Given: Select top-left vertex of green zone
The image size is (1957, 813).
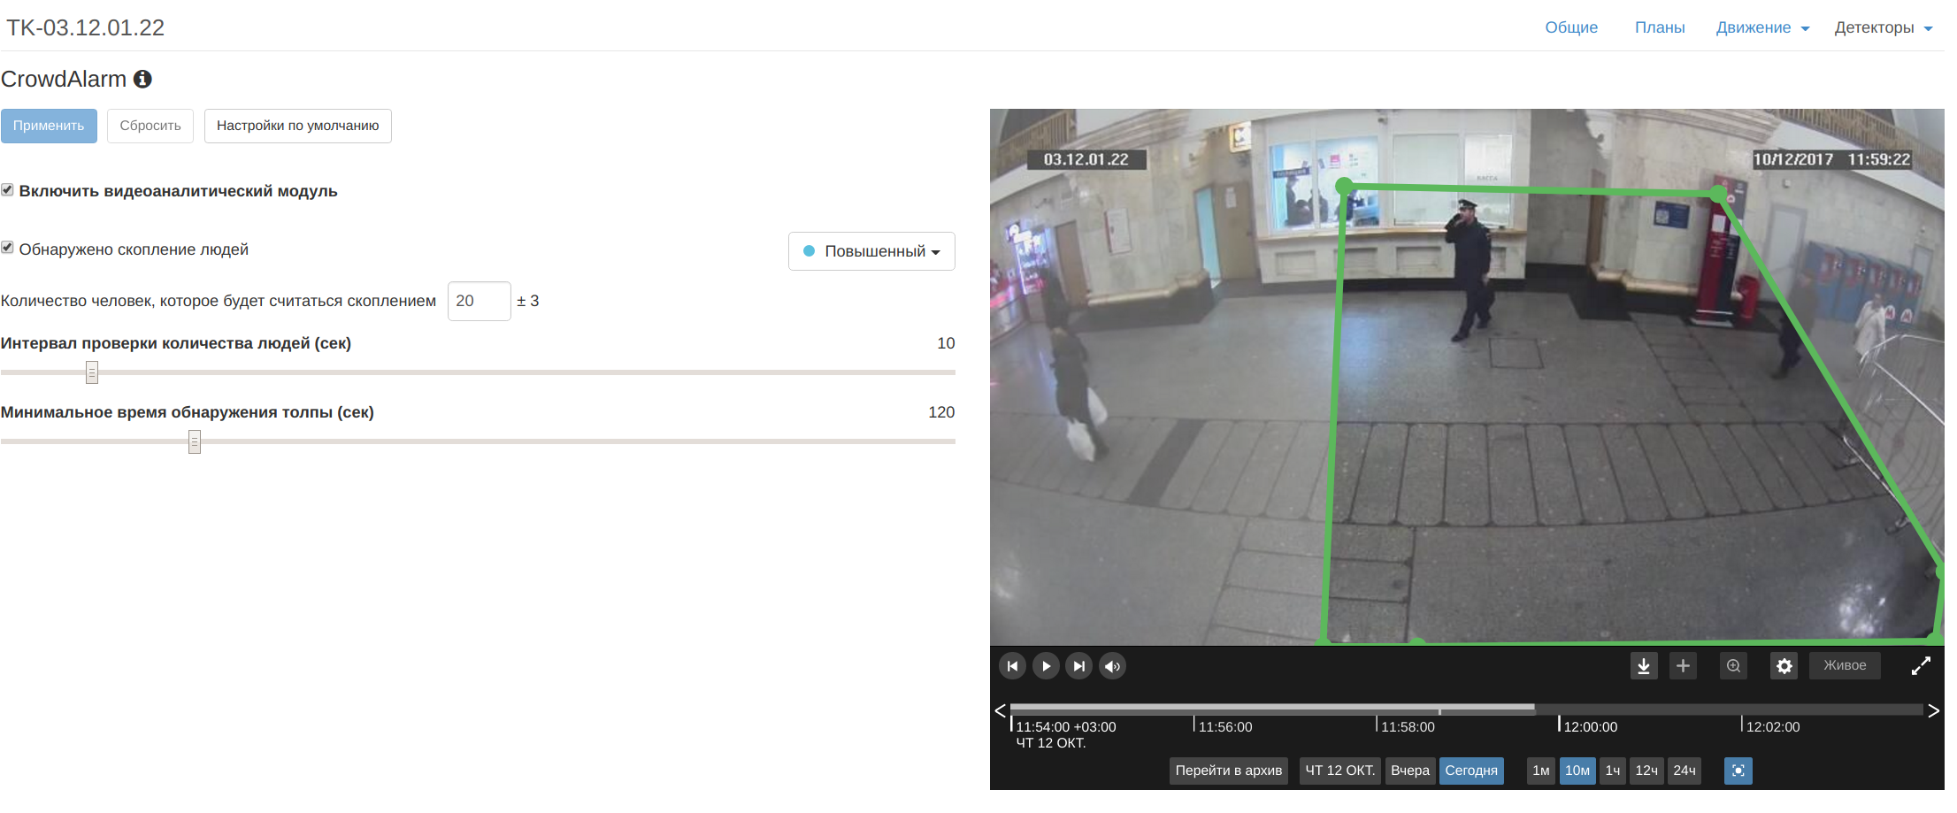Looking at the screenshot, I should coord(1344,186).
